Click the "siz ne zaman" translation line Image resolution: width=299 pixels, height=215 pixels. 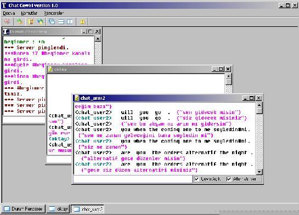point(103,147)
